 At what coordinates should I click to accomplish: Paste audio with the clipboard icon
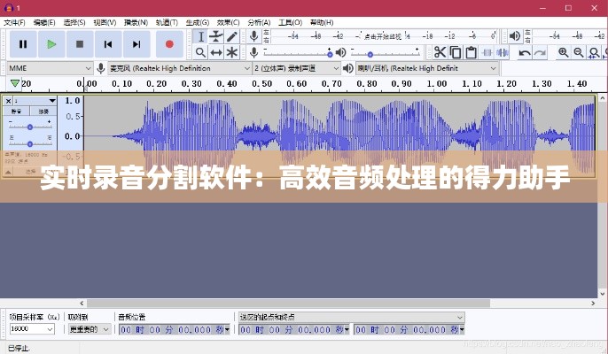click(x=471, y=52)
